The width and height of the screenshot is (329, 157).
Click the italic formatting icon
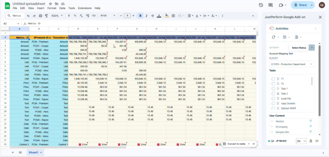click(146, 16)
